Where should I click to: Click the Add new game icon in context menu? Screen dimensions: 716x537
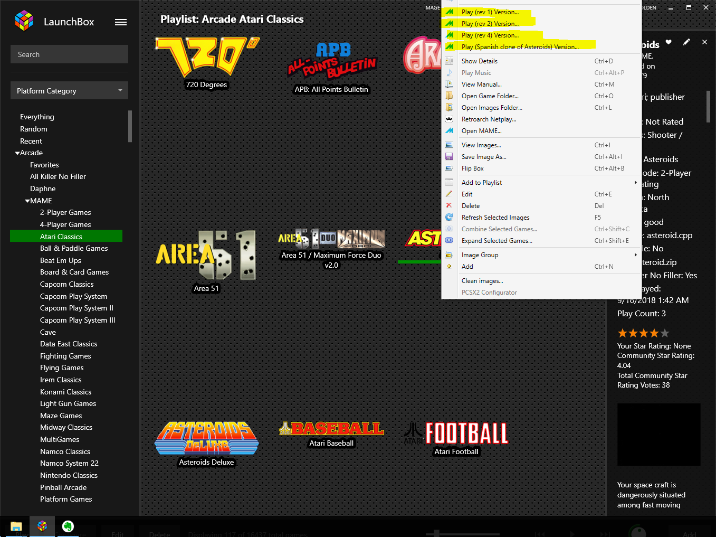point(449,266)
